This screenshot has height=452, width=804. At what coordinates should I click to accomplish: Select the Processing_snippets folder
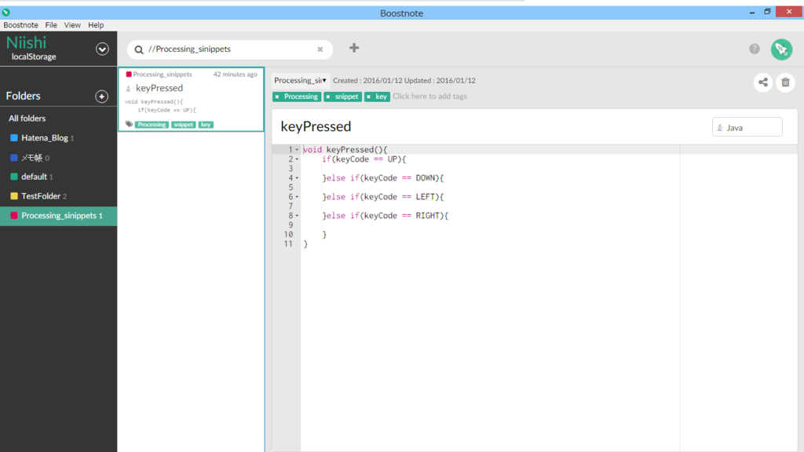[58, 216]
